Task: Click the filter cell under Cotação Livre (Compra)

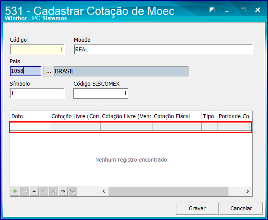Action: 75,126
